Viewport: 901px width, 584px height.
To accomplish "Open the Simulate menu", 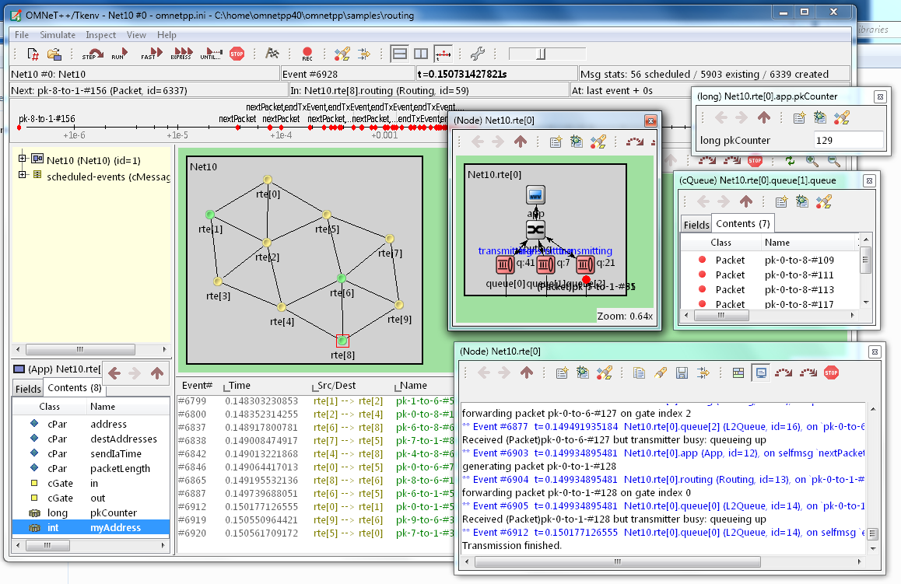I will coord(58,35).
